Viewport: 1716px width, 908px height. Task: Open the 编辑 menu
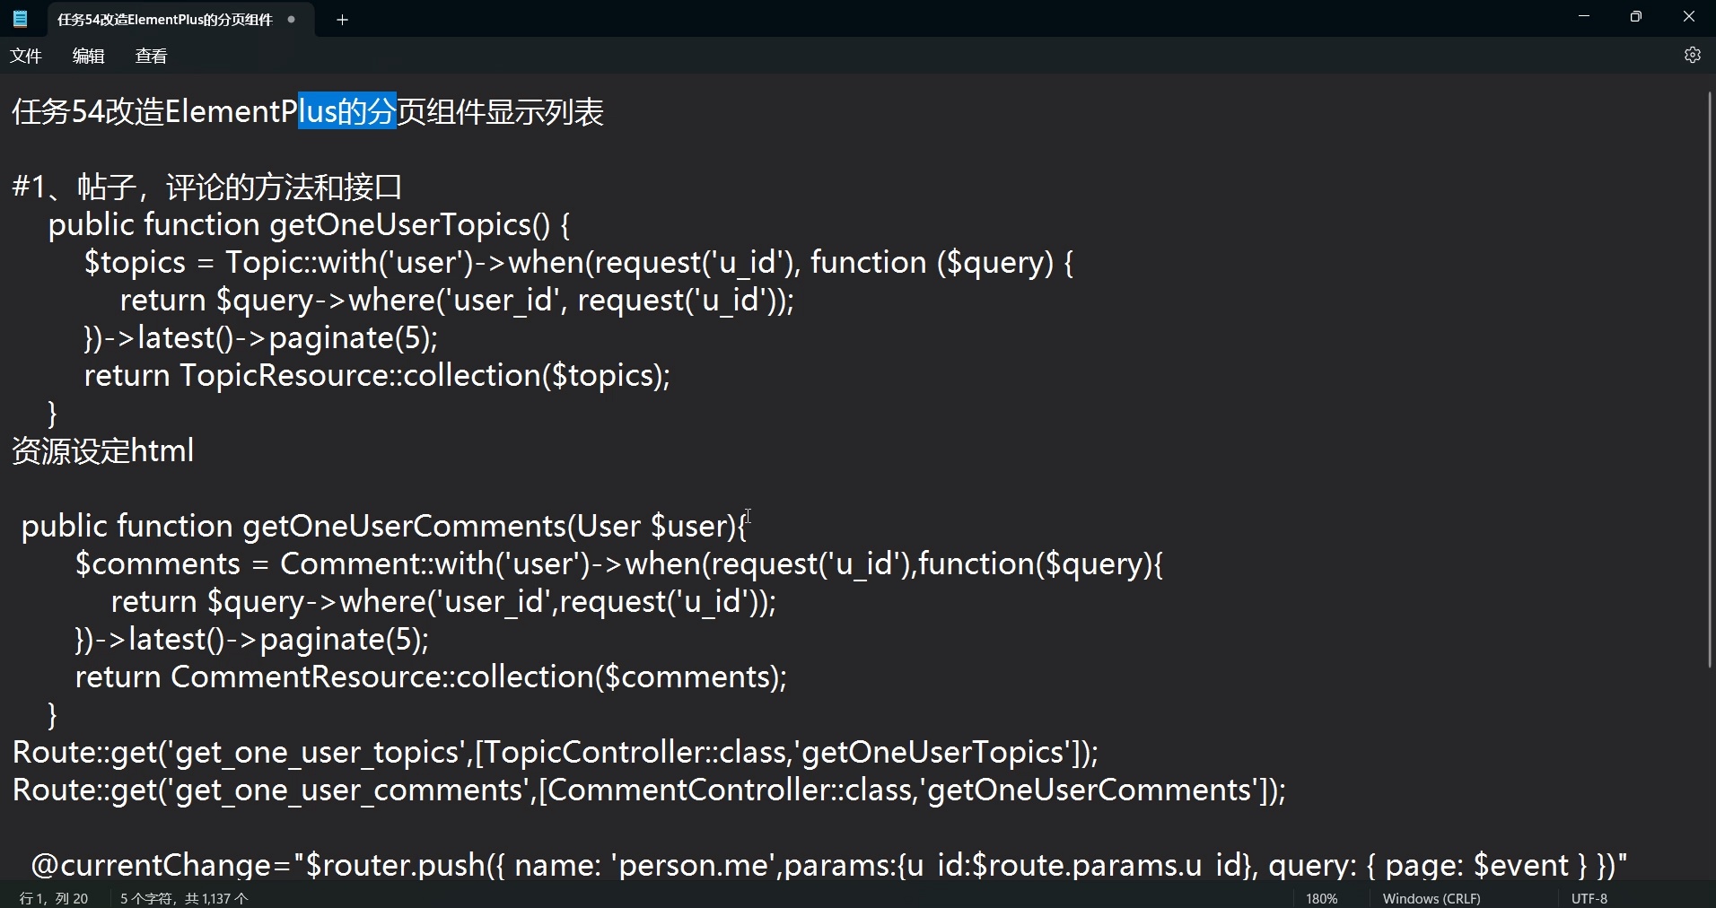click(88, 55)
